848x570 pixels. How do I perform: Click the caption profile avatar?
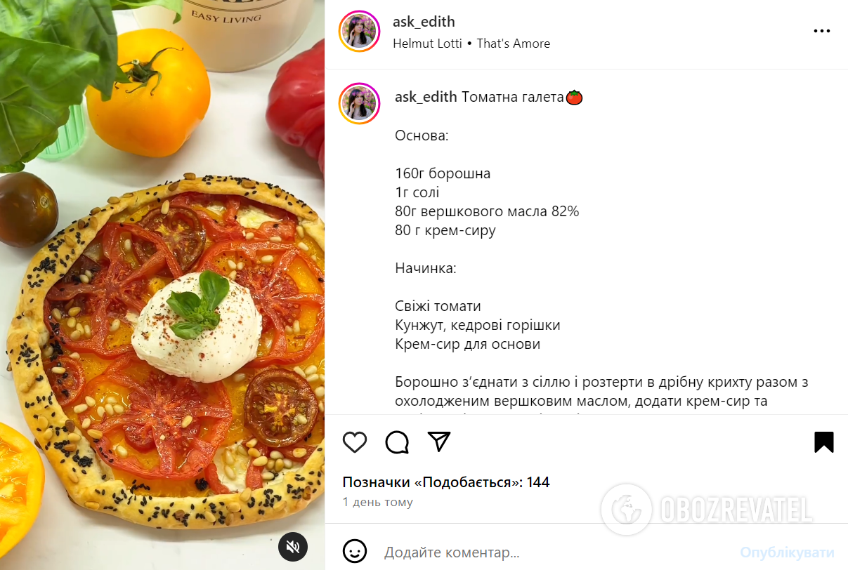coord(359,104)
